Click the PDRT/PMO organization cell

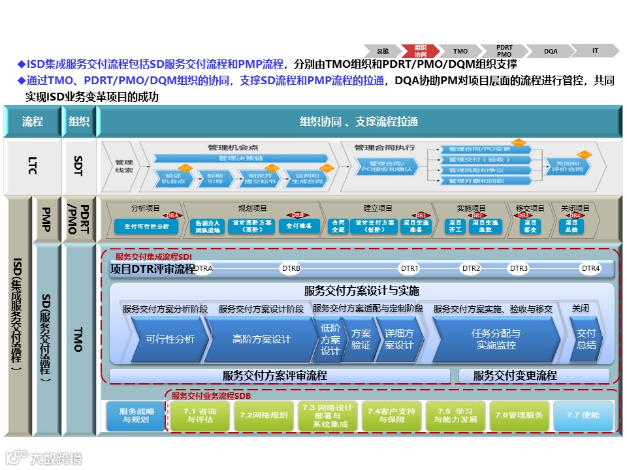tap(79, 219)
